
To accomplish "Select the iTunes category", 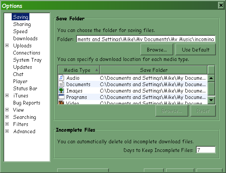I will click(x=21, y=96).
